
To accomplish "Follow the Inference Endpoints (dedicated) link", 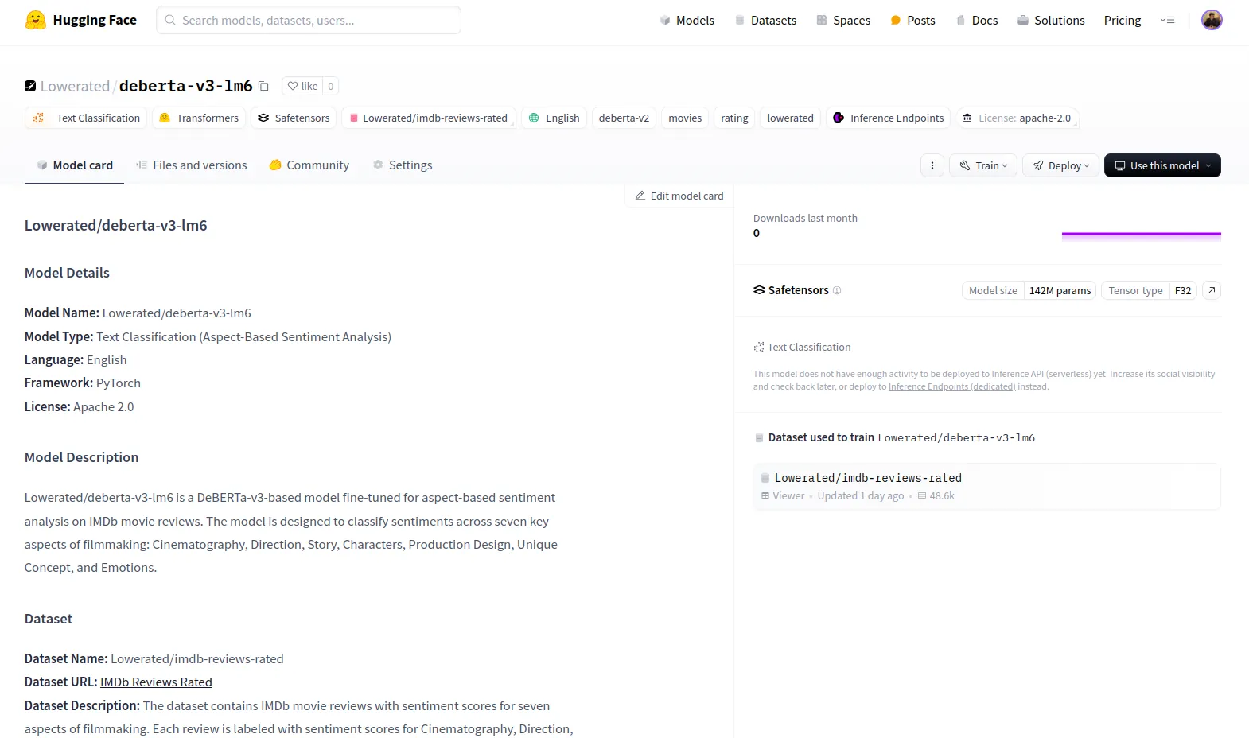I will point(951,386).
